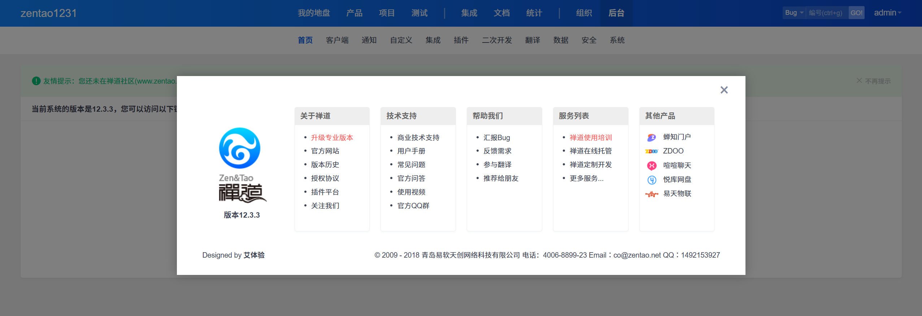Open the 升级专业版本 link
Image resolution: width=922 pixels, height=316 pixels.
click(332, 137)
